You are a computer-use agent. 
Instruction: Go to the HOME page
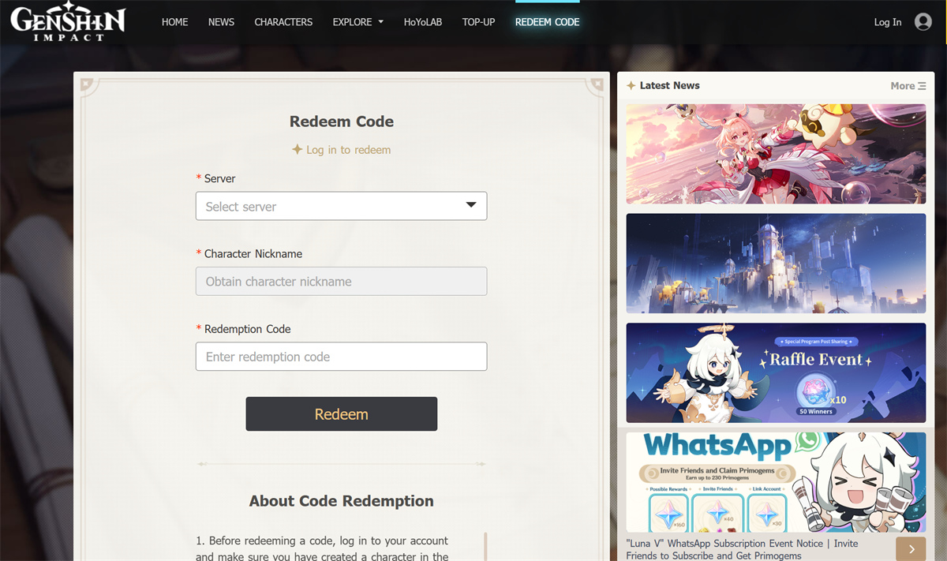(174, 22)
